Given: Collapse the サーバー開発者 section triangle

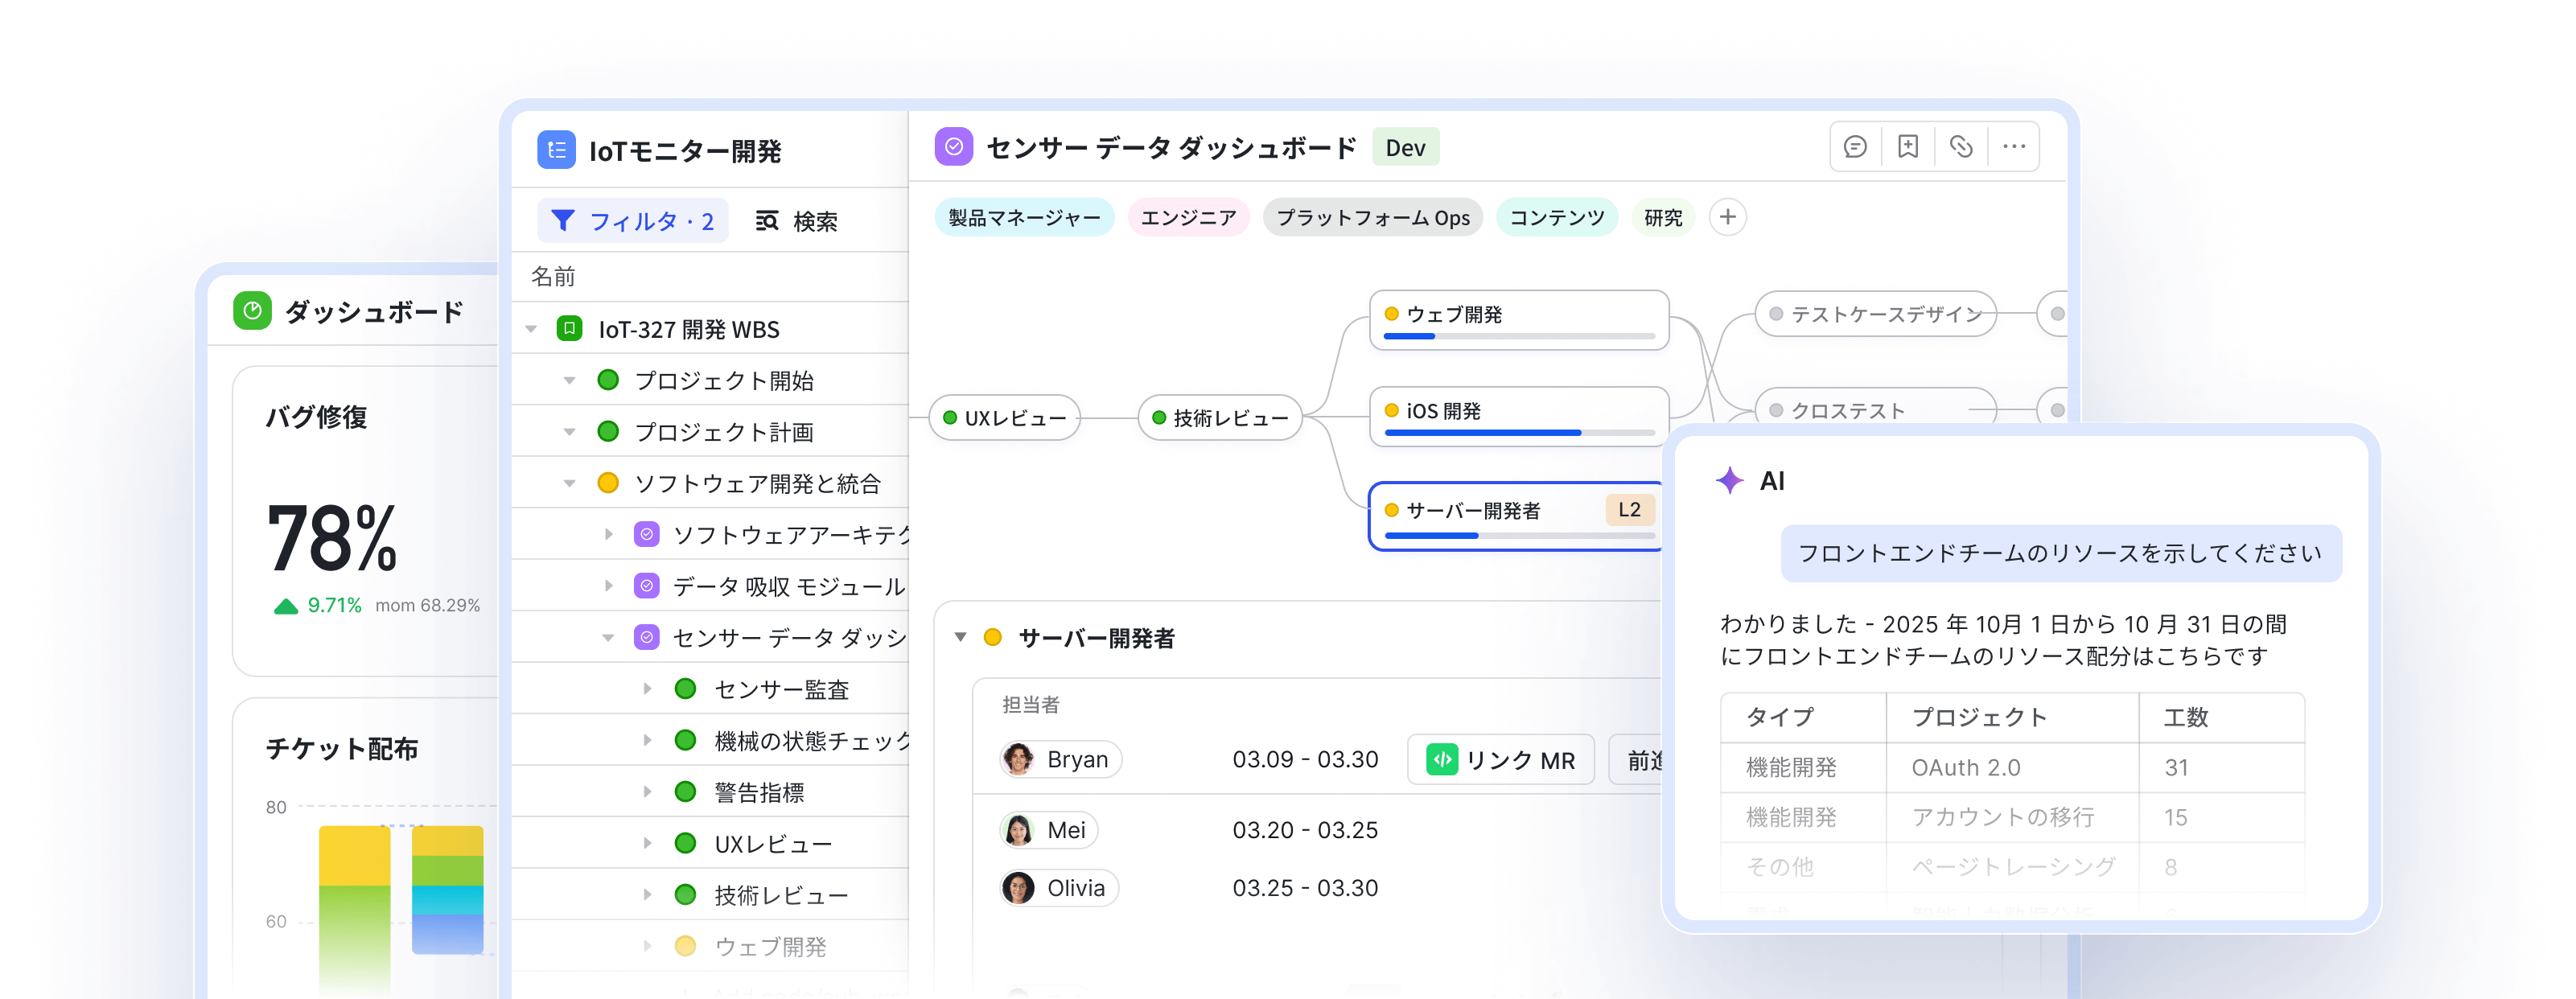Looking at the screenshot, I should tap(960, 637).
